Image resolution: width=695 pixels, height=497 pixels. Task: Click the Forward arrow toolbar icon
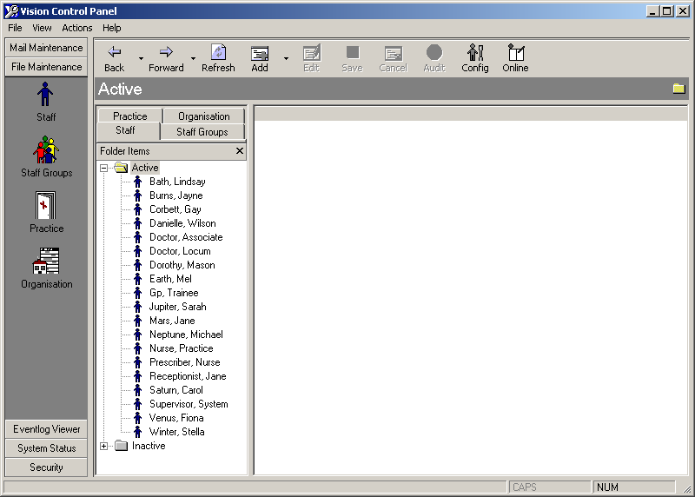click(166, 52)
